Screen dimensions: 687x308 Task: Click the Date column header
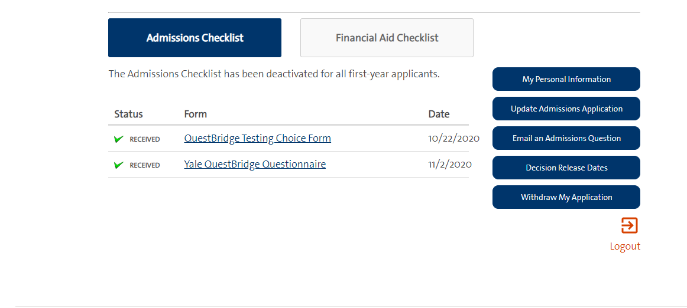439,114
